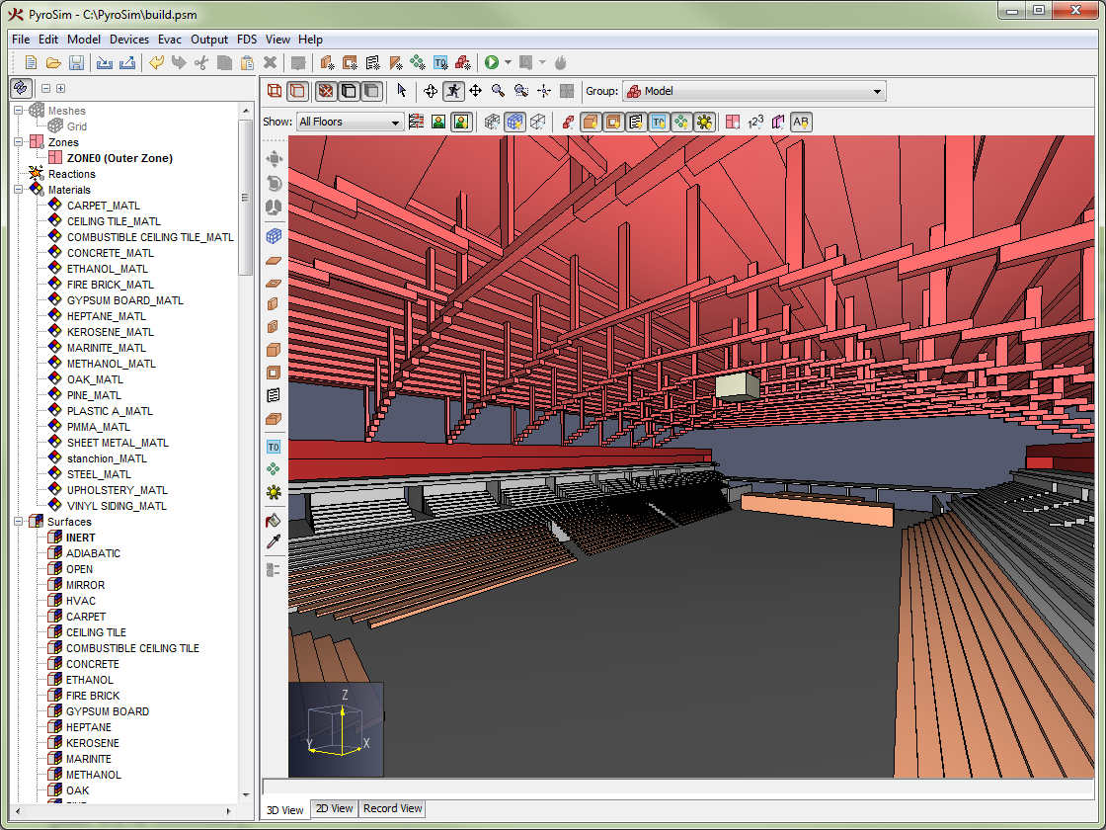Click the tree horizontal scrollbar right arrow
Screen dimensions: 1106x830
pos(228,811)
